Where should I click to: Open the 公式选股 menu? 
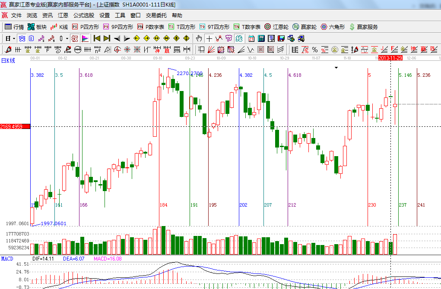click(x=83, y=15)
